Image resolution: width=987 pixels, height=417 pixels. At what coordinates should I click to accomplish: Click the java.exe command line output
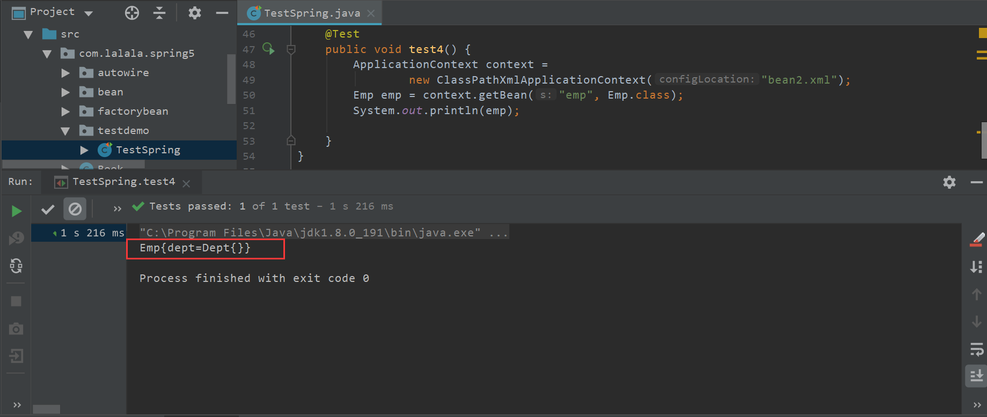tap(324, 233)
